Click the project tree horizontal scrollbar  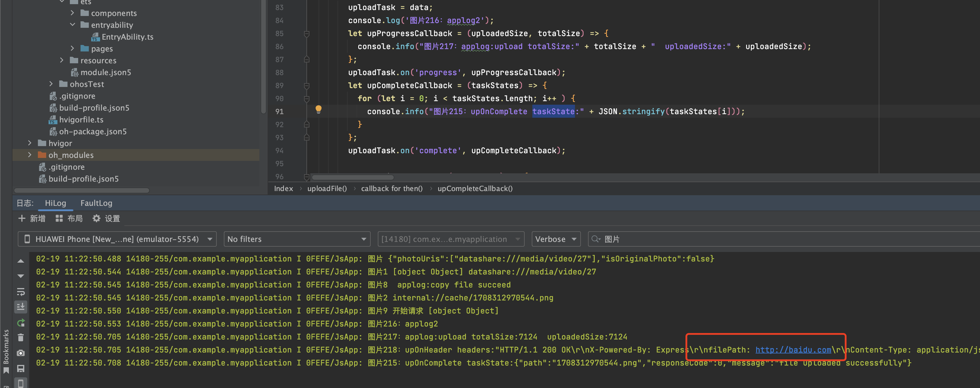pyautogui.click(x=82, y=190)
